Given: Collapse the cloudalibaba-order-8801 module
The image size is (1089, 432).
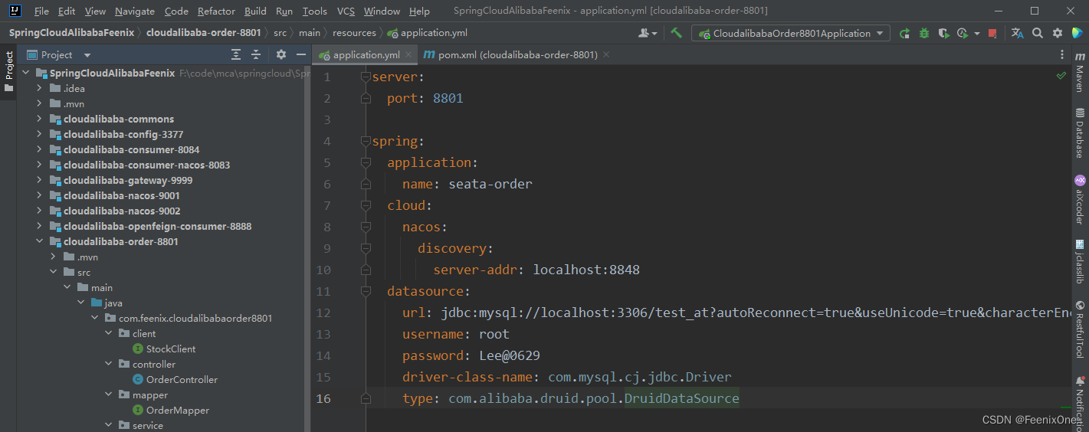Looking at the screenshot, I should point(39,241).
